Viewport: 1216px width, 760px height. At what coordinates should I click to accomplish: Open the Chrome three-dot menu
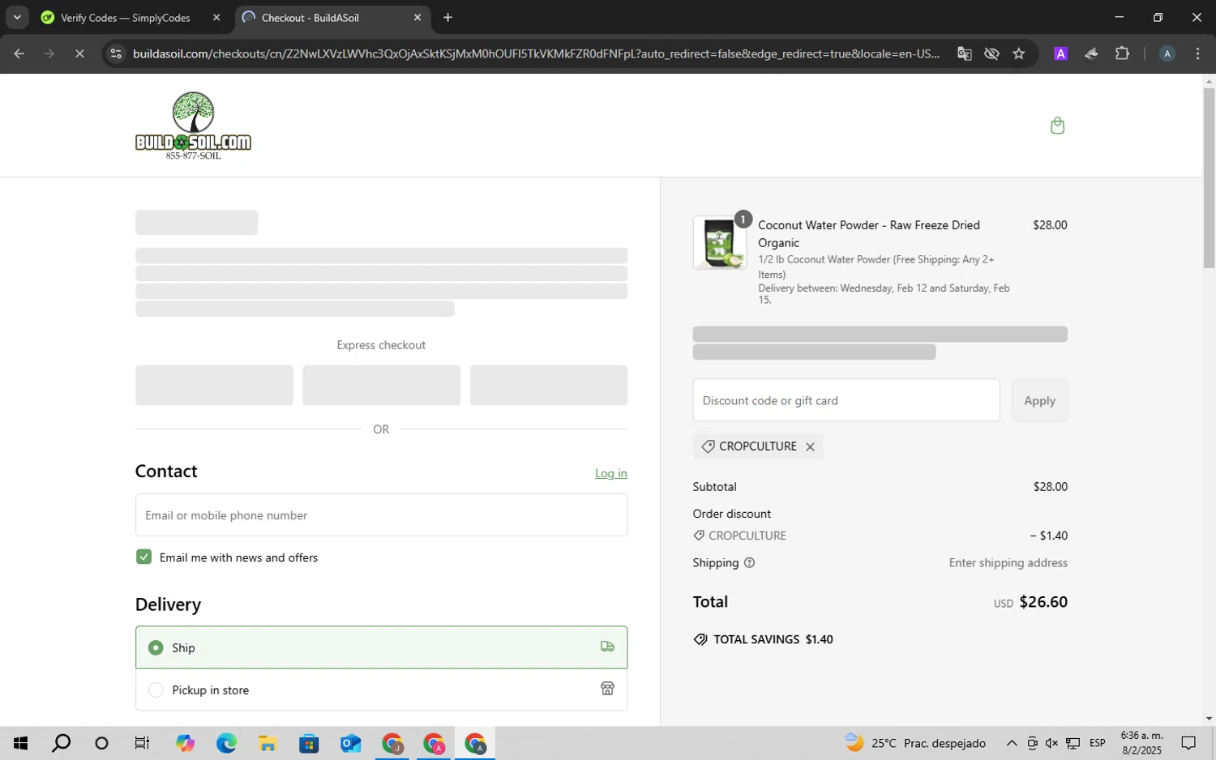[1197, 53]
